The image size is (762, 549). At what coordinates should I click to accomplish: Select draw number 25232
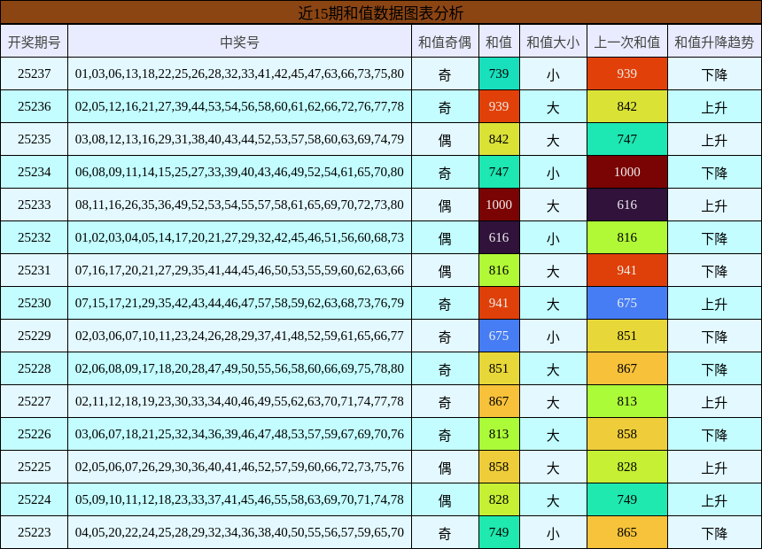coord(34,237)
